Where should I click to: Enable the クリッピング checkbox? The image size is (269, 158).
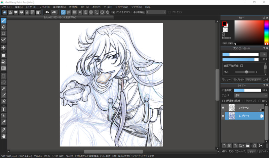coord(243,101)
